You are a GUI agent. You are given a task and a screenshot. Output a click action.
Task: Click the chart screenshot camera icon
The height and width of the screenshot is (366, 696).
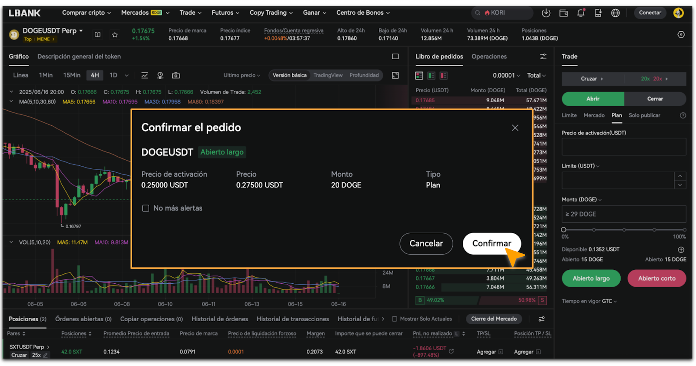pos(176,76)
